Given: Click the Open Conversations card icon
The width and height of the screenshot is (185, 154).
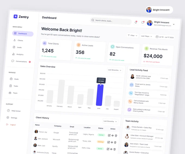Looking at the screenshot, I should 112,47.
